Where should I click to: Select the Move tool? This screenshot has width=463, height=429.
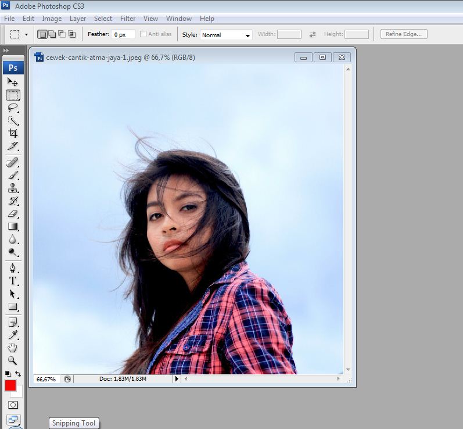click(12, 81)
